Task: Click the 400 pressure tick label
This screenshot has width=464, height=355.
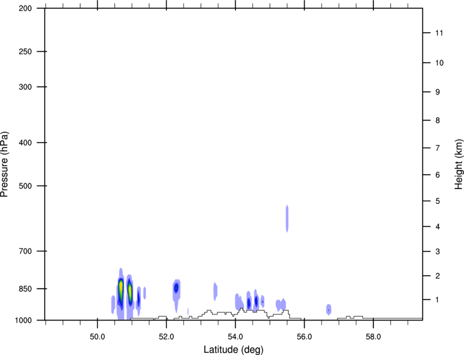Action: 25,143
